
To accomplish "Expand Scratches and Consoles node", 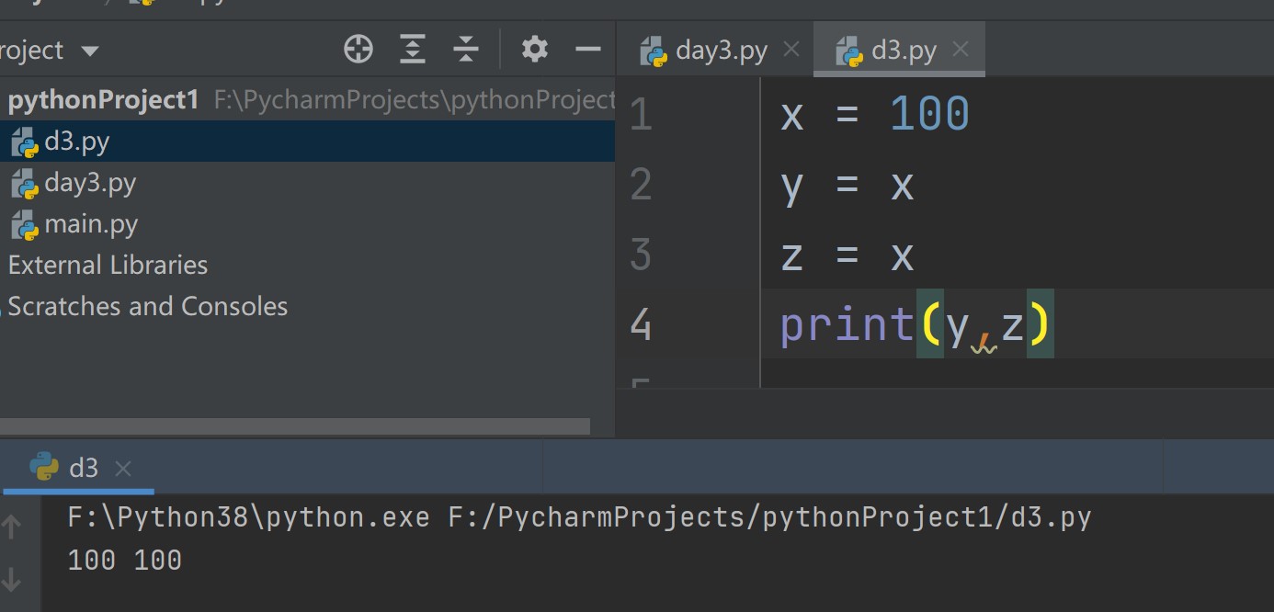I will [147, 306].
